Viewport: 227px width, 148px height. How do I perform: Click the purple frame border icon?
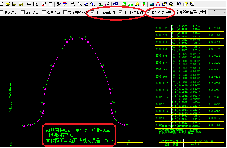tap(50, 4)
